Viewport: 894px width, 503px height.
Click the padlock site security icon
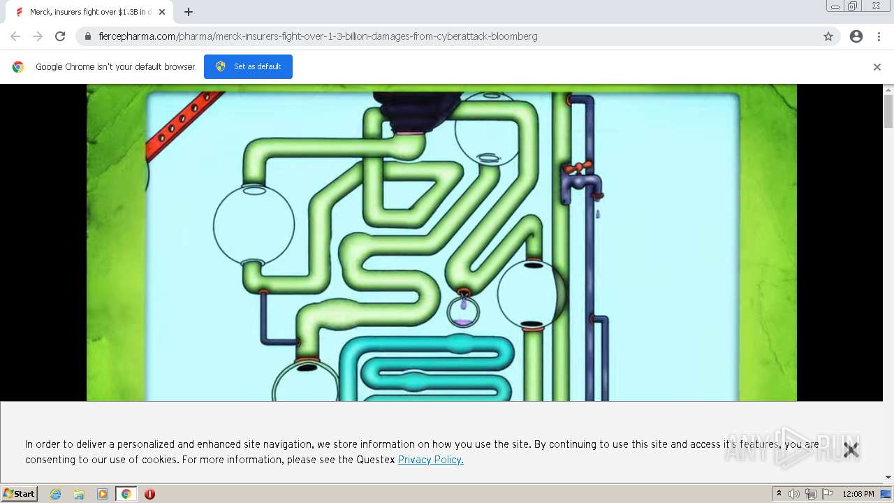click(88, 36)
